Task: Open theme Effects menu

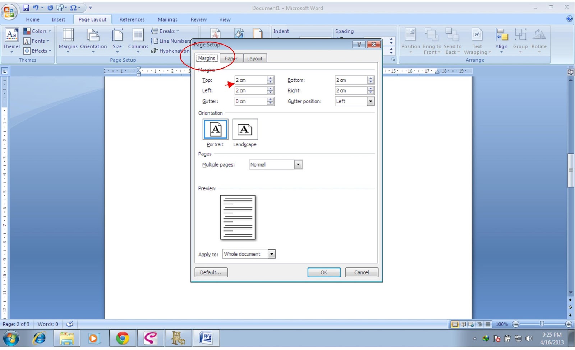Action: (37, 51)
